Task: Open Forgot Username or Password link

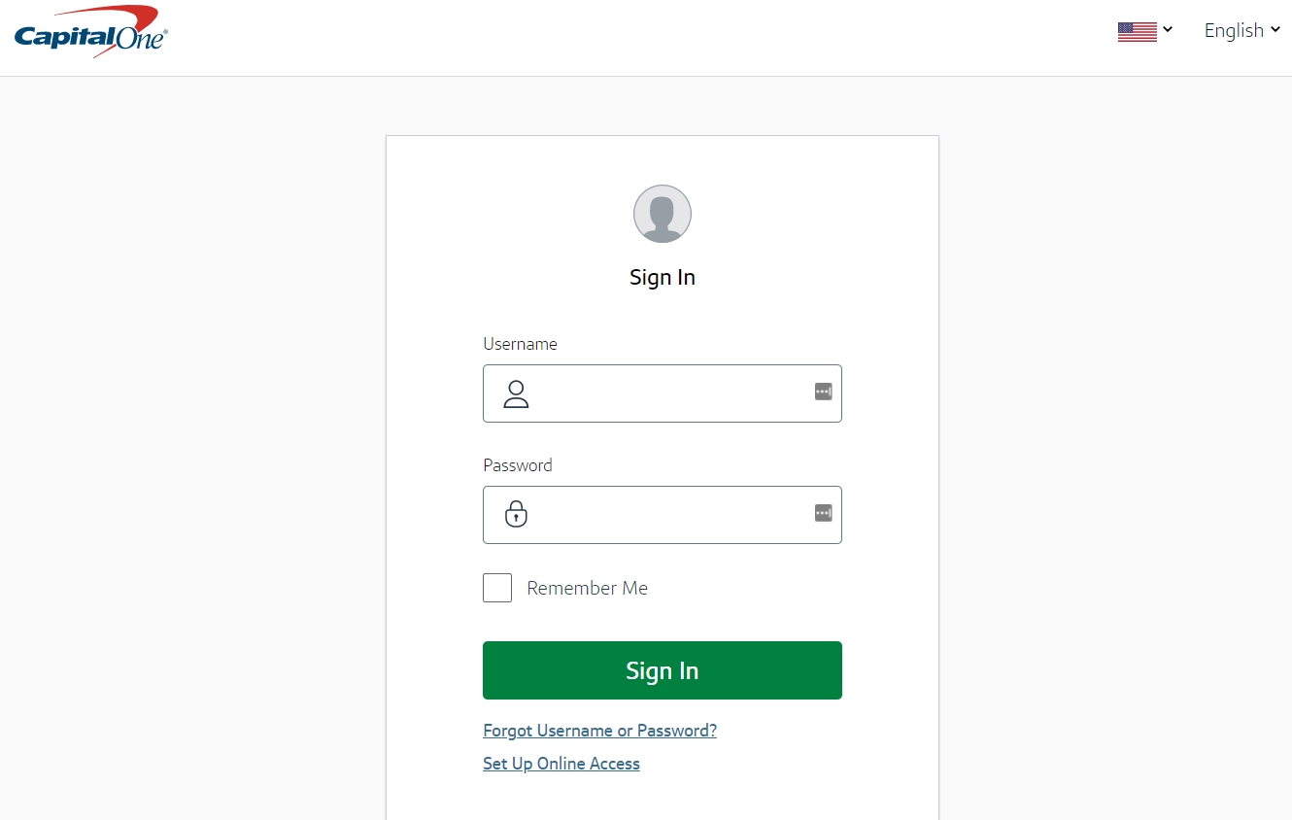Action: [599, 730]
